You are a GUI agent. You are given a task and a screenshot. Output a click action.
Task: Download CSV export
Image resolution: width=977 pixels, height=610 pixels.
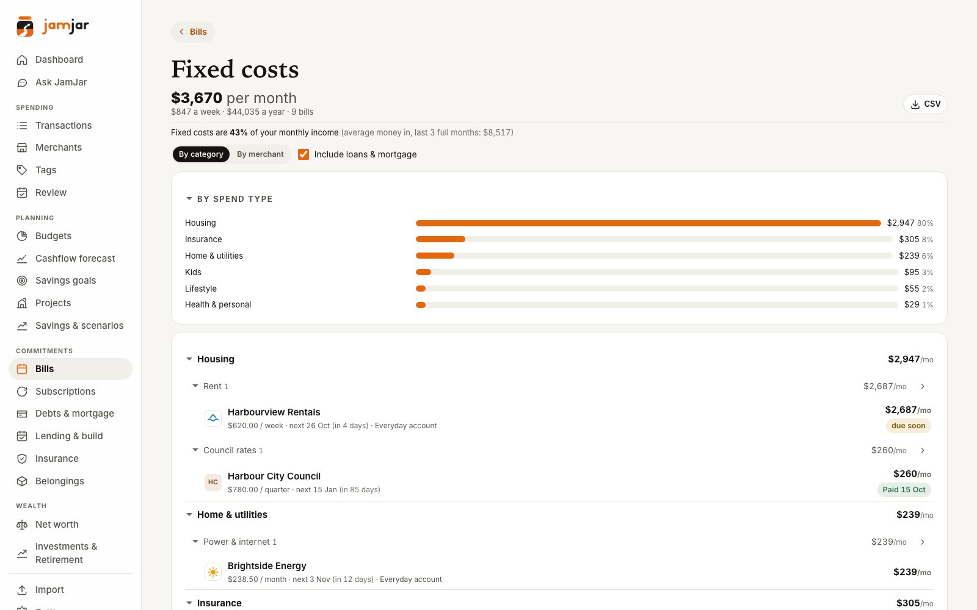[925, 104]
